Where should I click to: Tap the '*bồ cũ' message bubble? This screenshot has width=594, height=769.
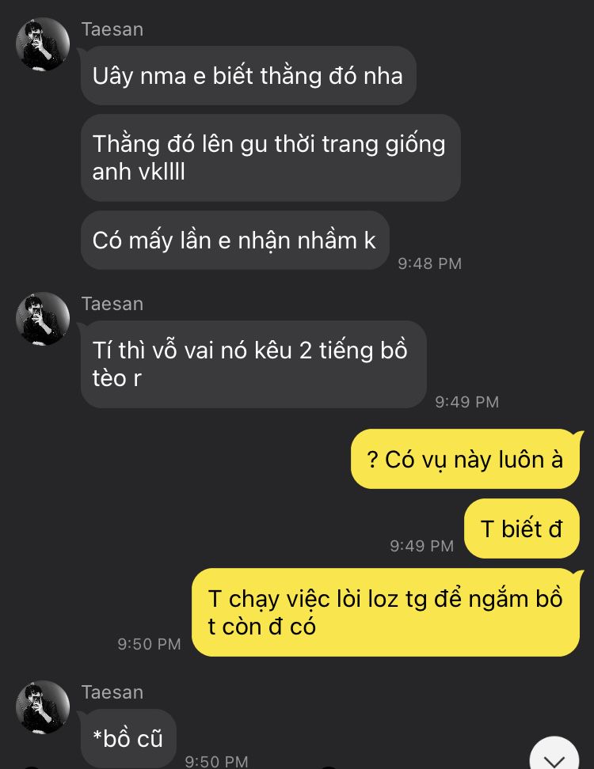(128, 739)
